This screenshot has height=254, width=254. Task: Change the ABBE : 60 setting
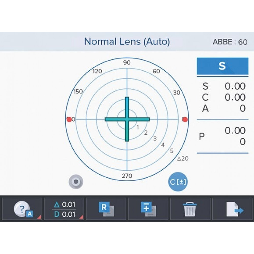[x=230, y=42]
